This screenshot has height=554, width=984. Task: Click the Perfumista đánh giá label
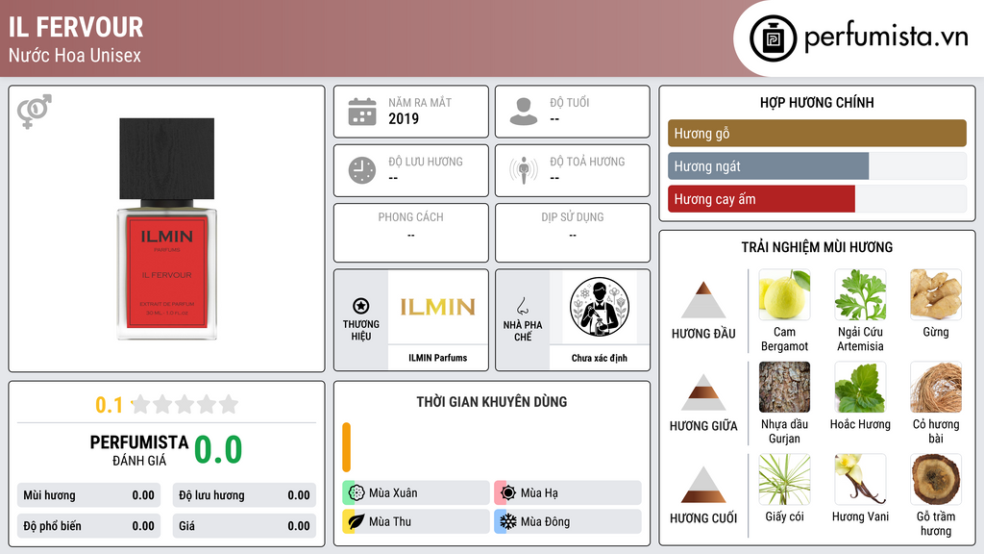(x=139, y=450)
